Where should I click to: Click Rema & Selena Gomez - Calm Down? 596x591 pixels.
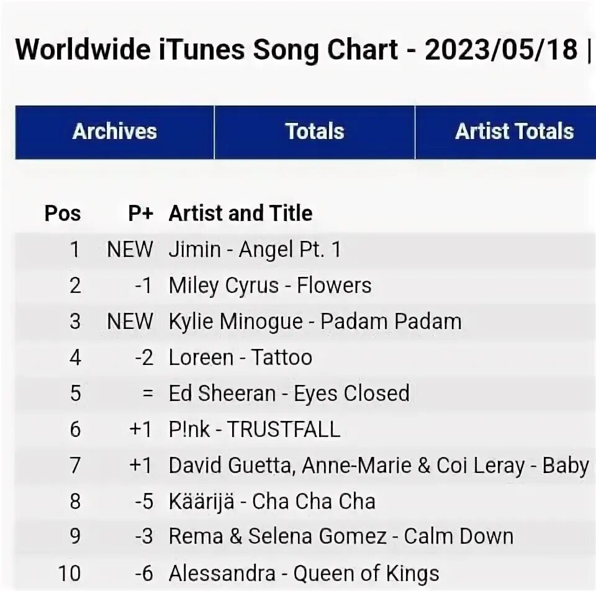[341, 536]
